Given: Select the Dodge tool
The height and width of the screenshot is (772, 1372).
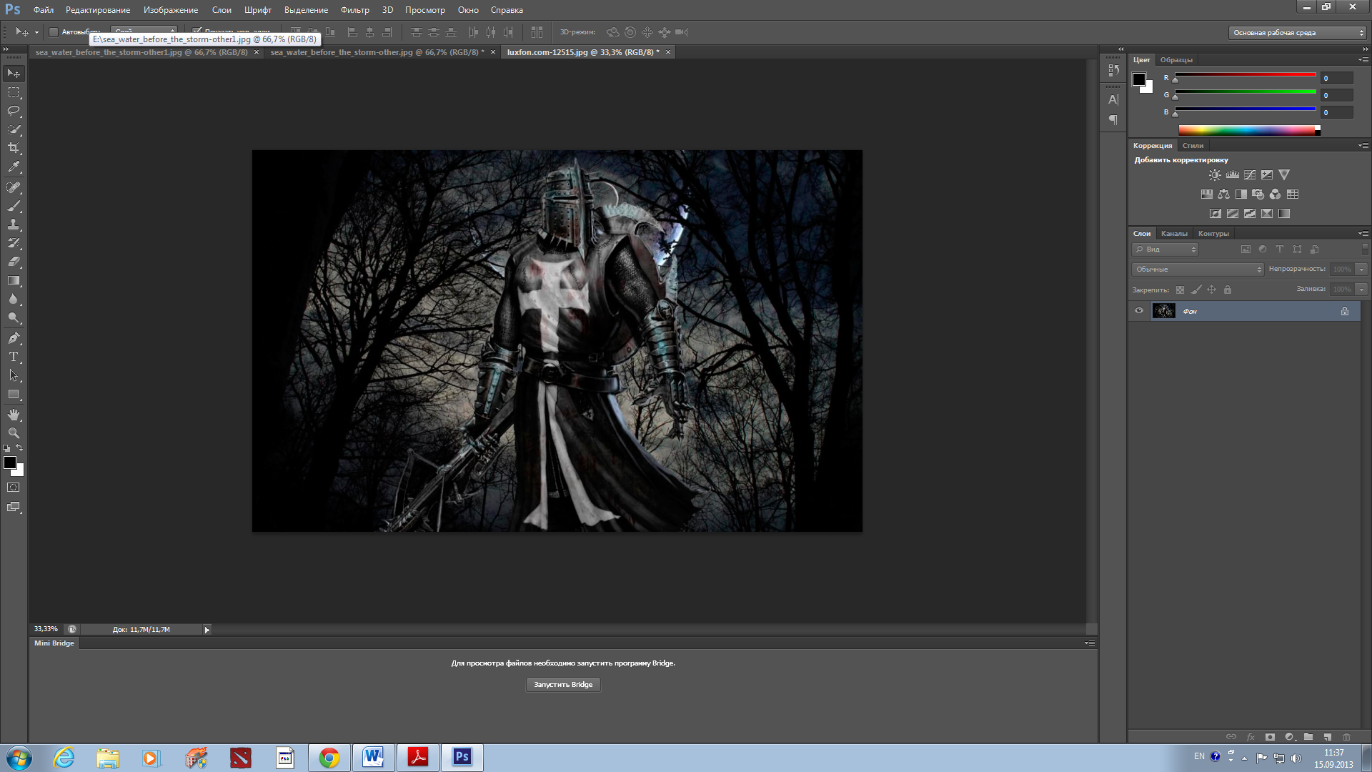Looking at the screenshot, I should [14, 317].
